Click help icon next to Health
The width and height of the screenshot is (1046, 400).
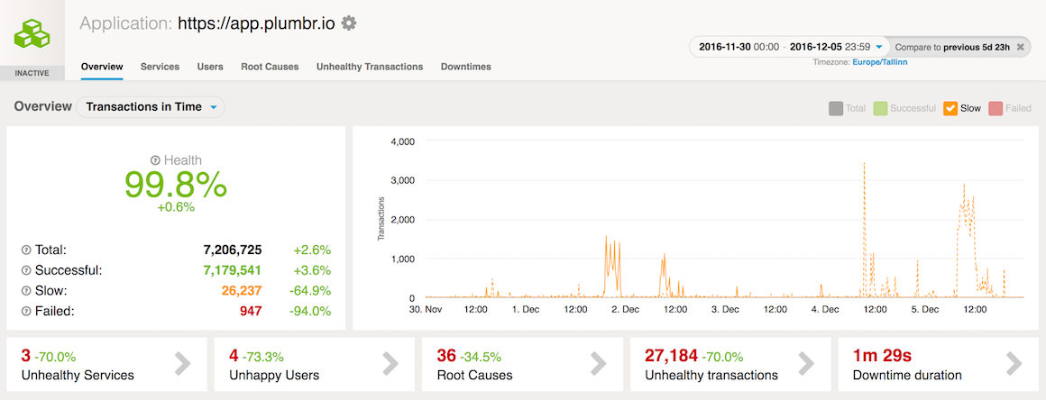pos(155,160)
